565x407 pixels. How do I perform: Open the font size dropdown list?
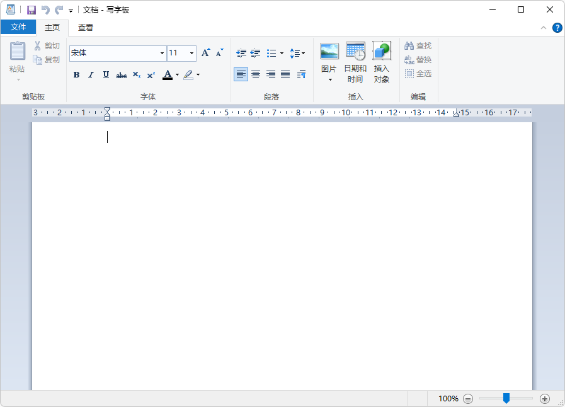(x=191, y=54)
